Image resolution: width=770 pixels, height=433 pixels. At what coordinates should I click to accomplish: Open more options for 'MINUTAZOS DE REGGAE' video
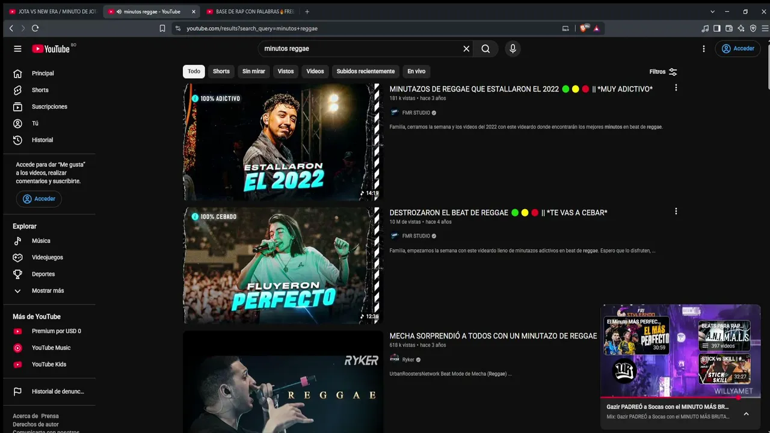click(676, 88)
